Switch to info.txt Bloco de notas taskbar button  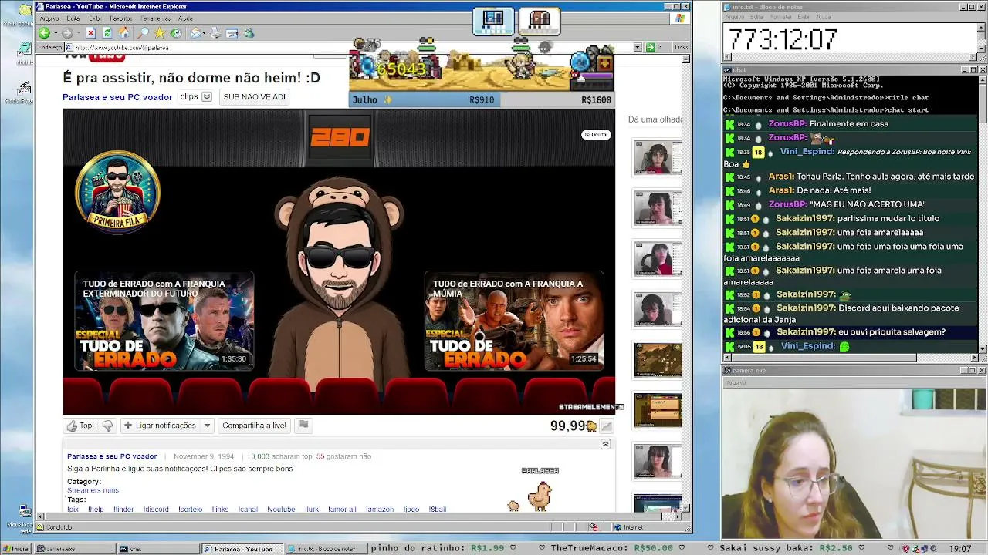325,549
